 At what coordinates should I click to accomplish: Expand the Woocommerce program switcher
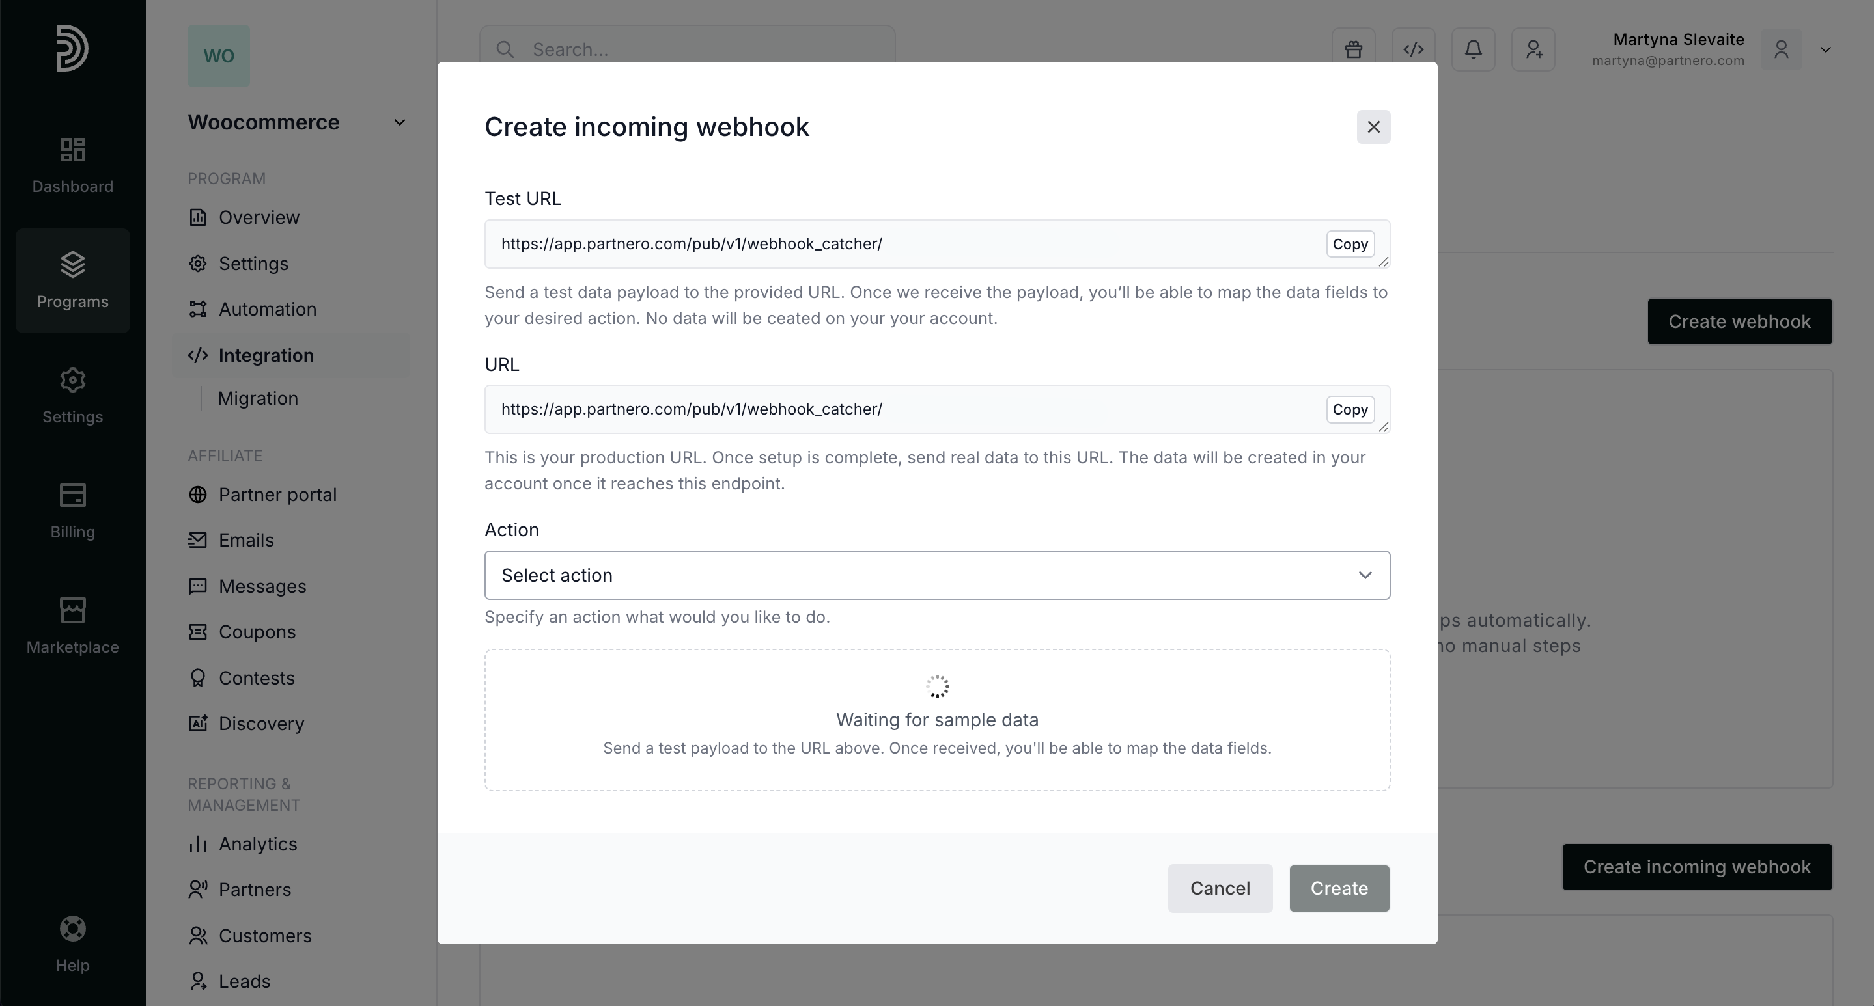click(399, 122)
